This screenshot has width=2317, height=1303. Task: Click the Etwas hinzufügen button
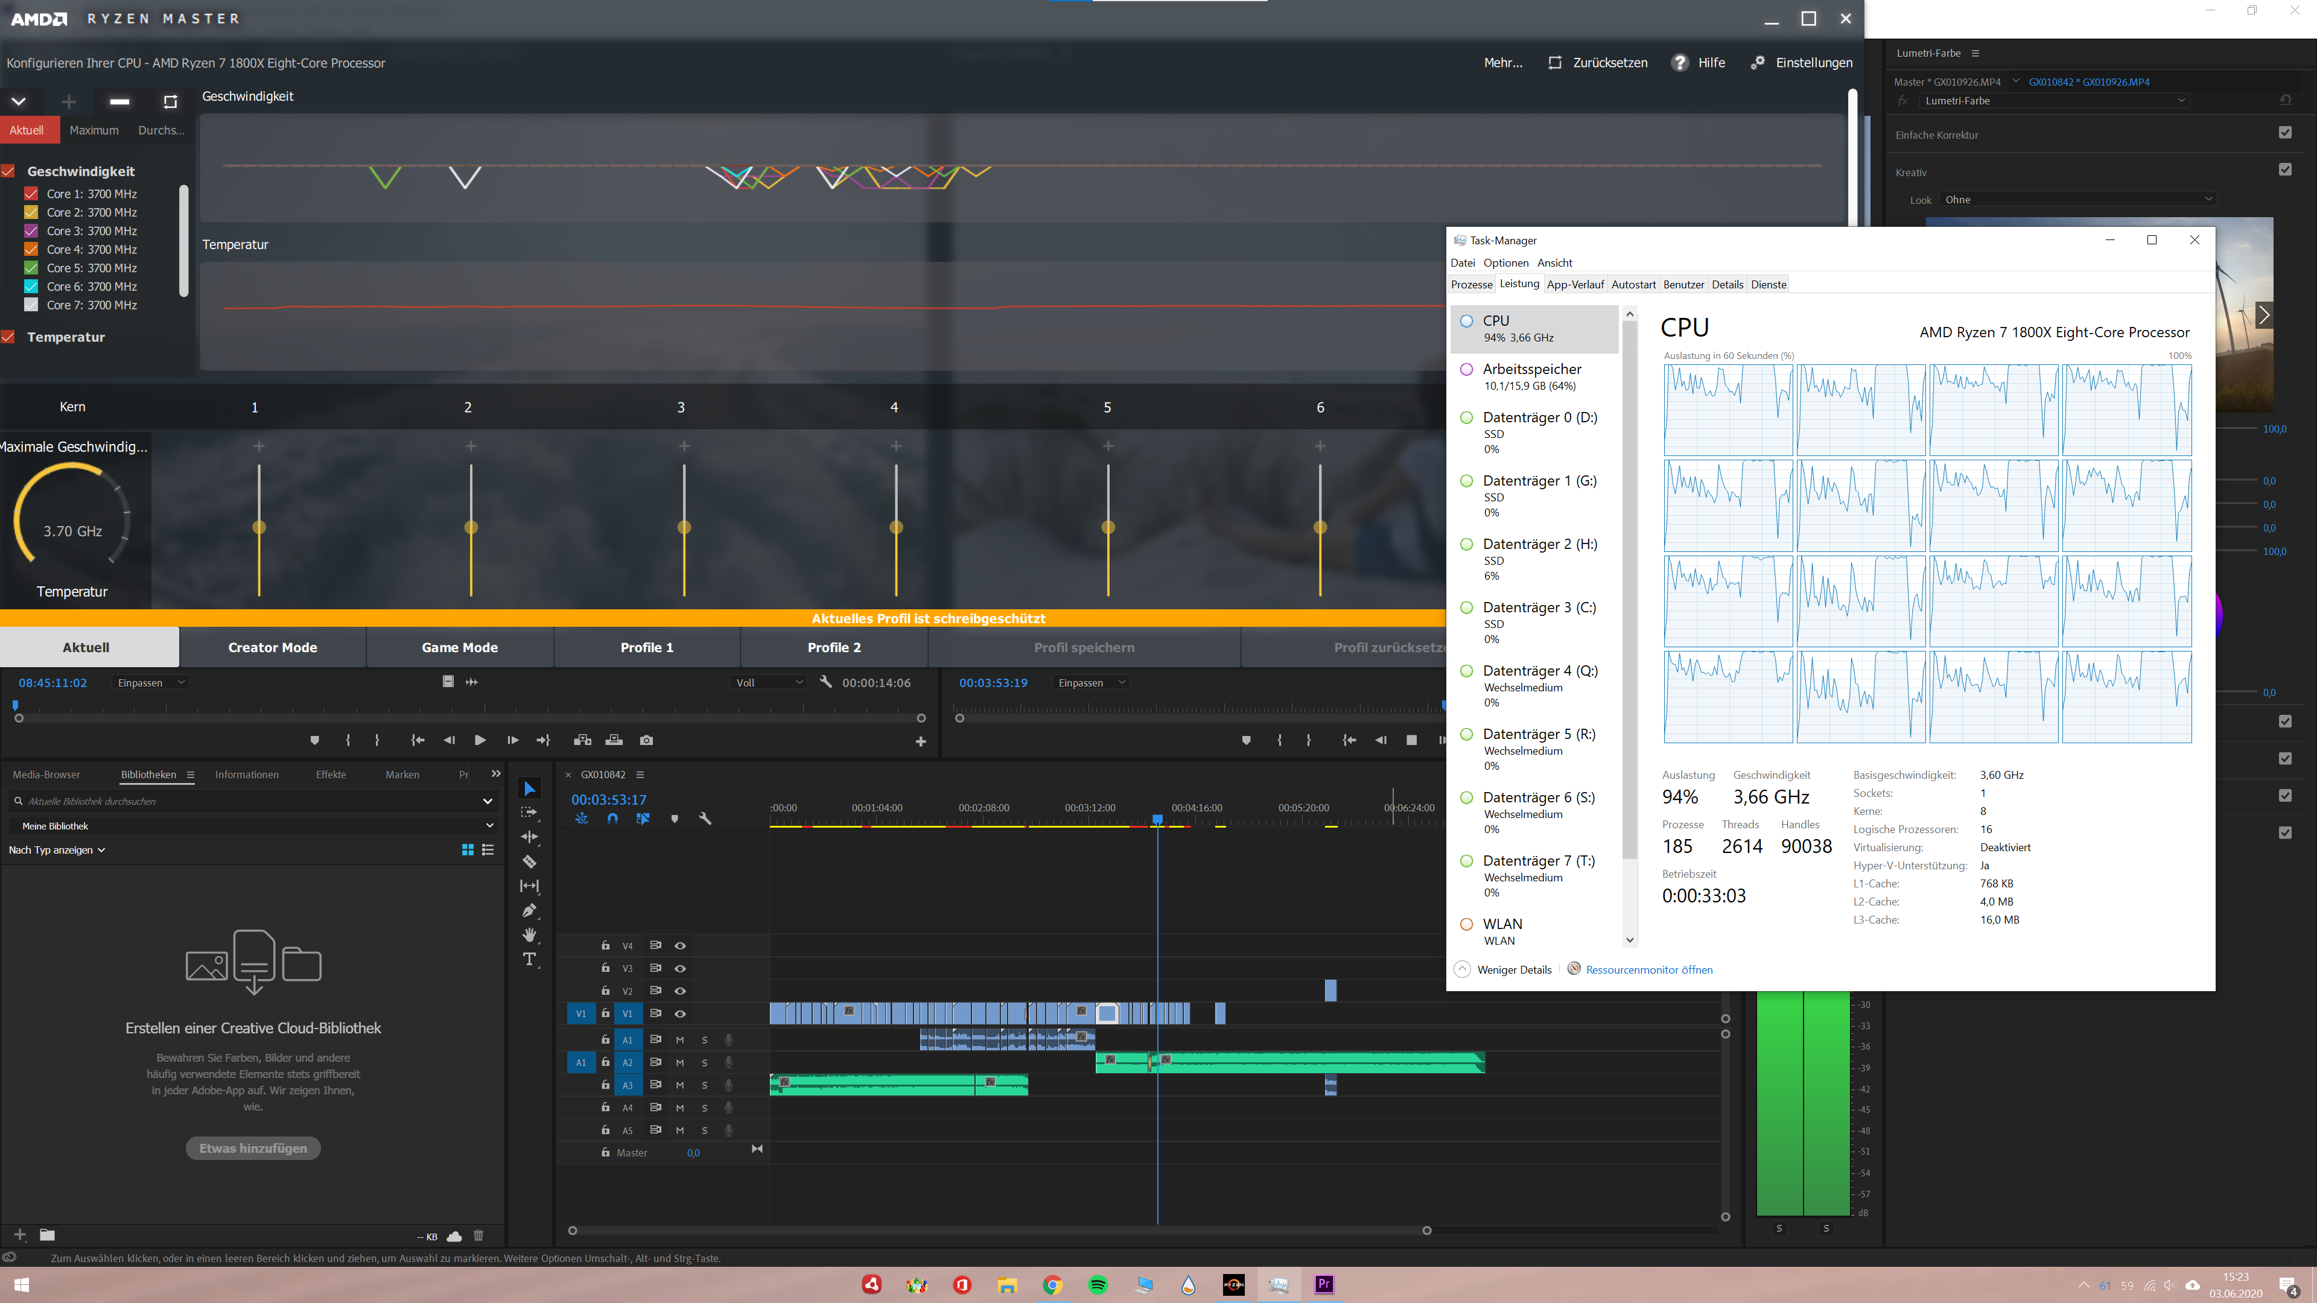coord(253,1149)
